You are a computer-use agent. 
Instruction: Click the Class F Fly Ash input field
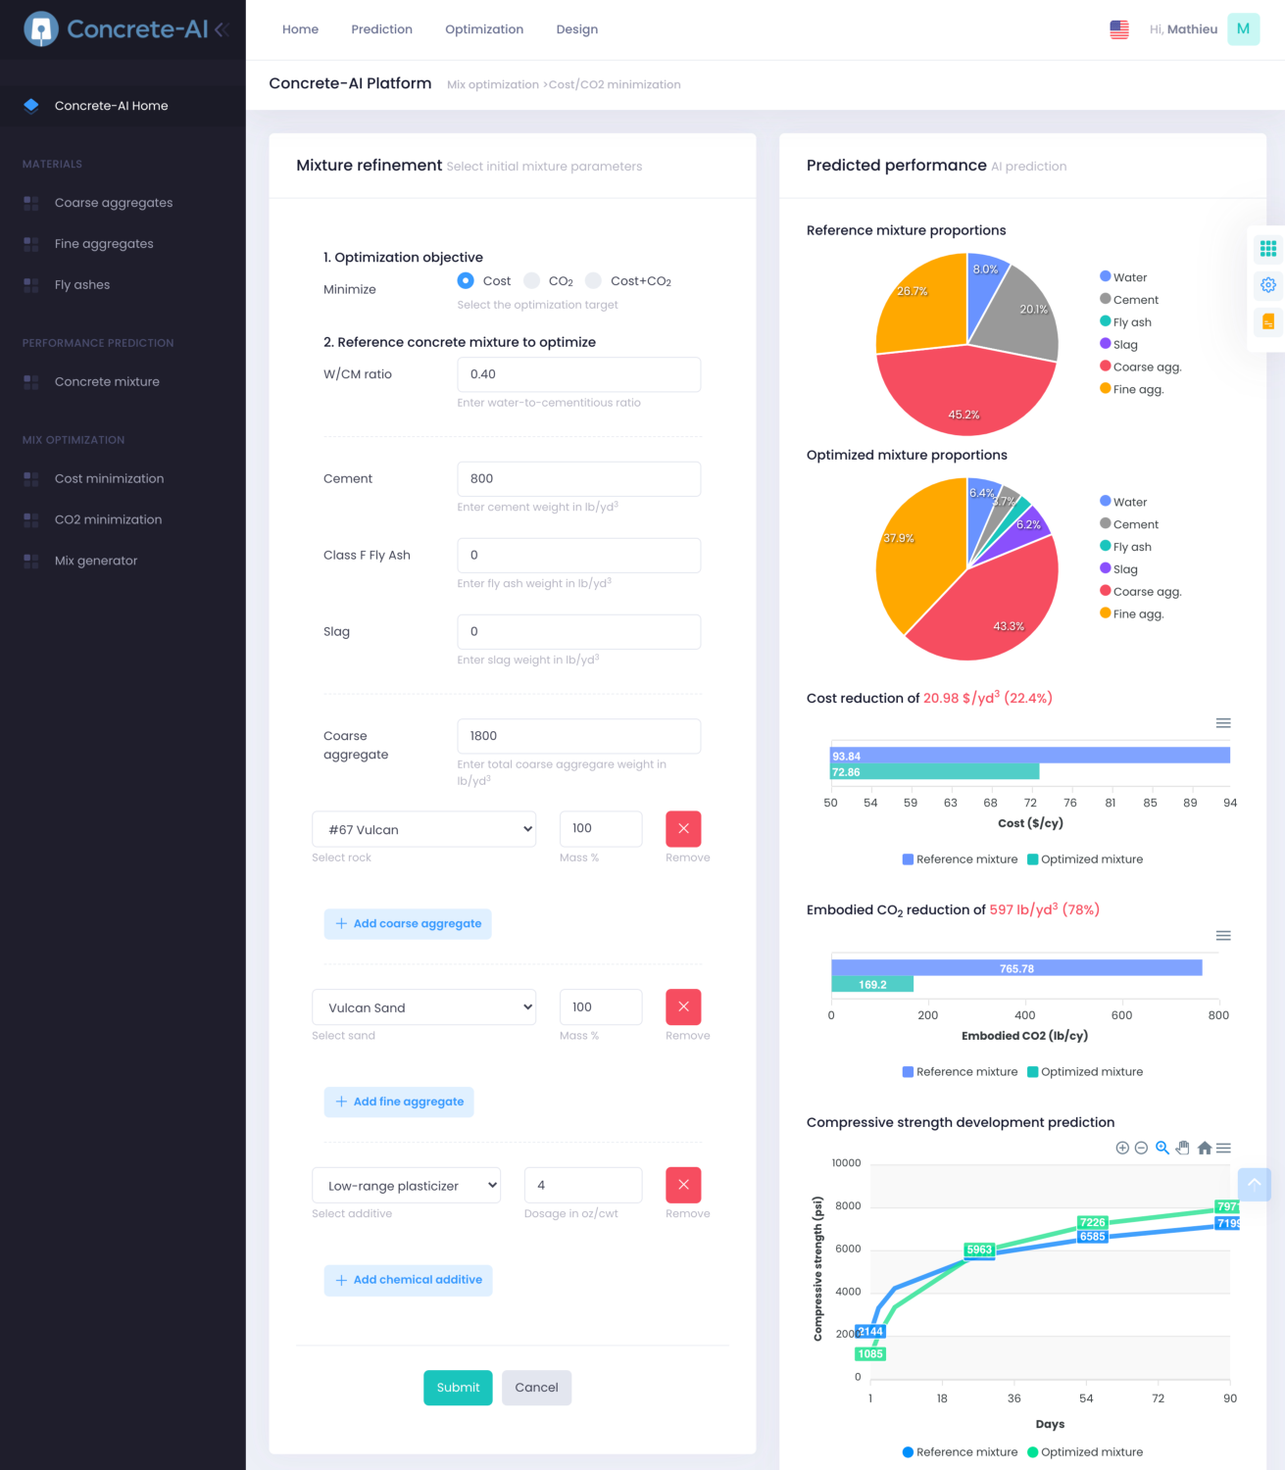(x=579, y=556)
